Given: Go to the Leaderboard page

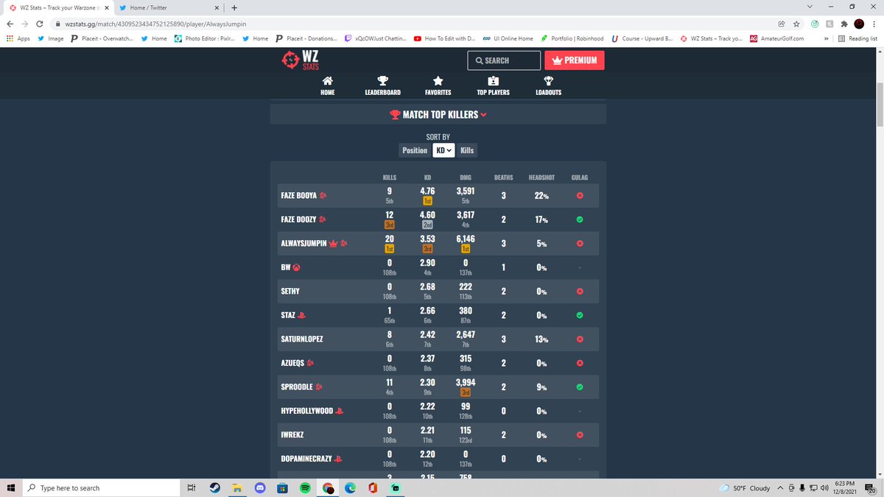Looking at the screenshot, I should tap(382, 86).
